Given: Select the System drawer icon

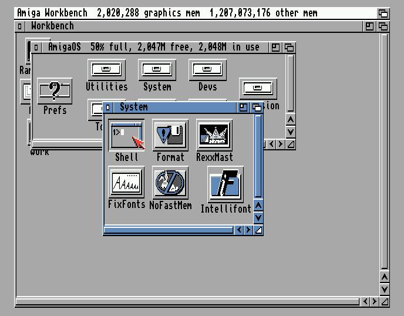Looking at the screenshot, I should coord(157,70).
